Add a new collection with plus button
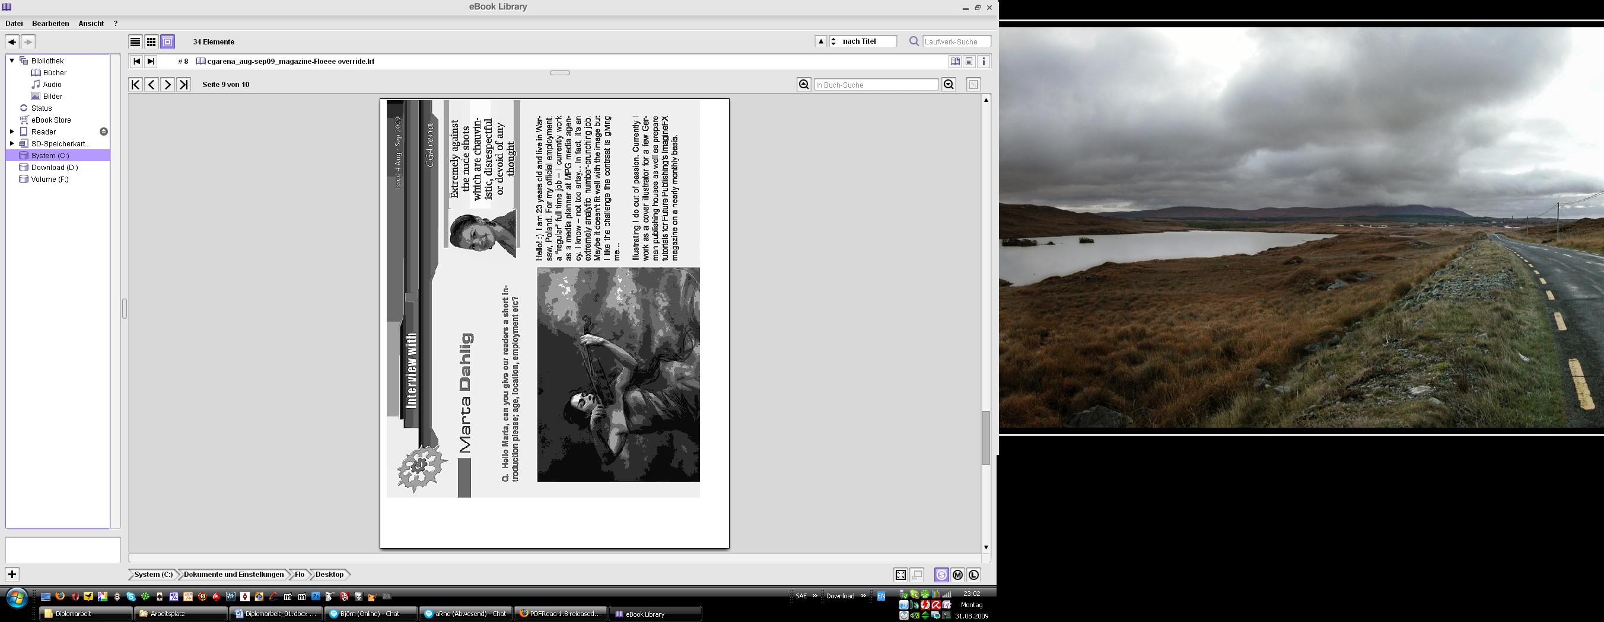Screen dimensions: 1604x622 point(12,574)
